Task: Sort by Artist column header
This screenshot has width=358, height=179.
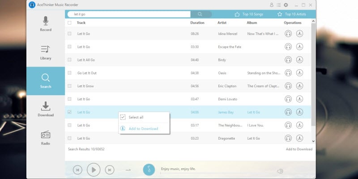Action: point(222,23)
